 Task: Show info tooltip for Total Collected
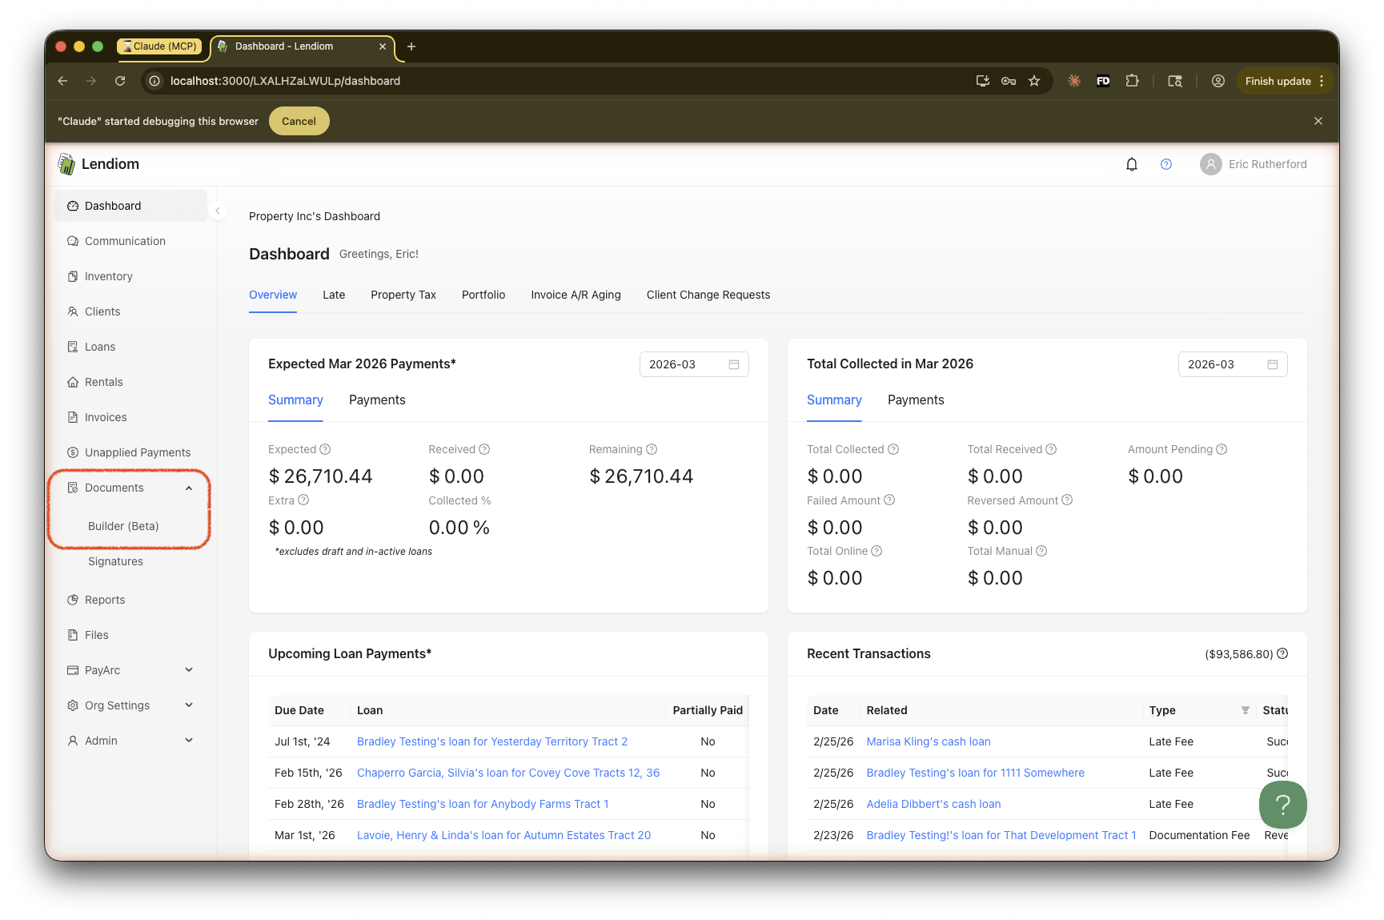893,449
